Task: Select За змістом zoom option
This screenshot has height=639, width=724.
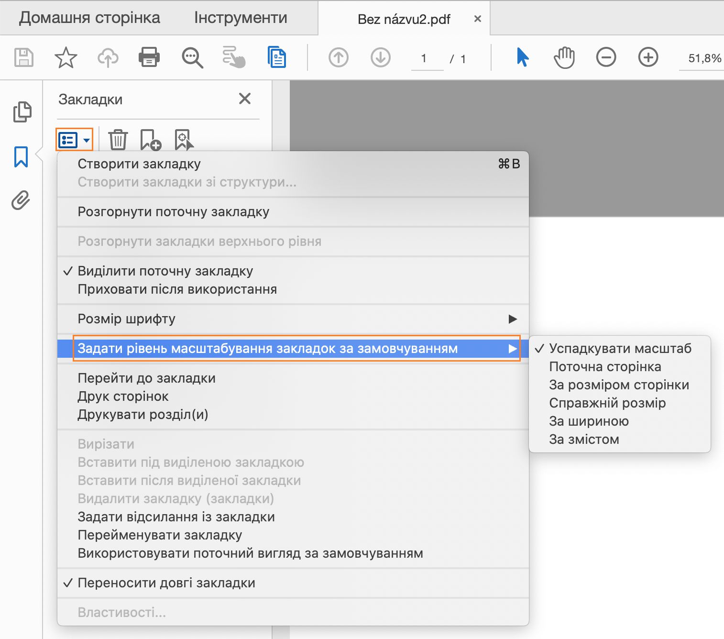Action: tap(620, 440)
